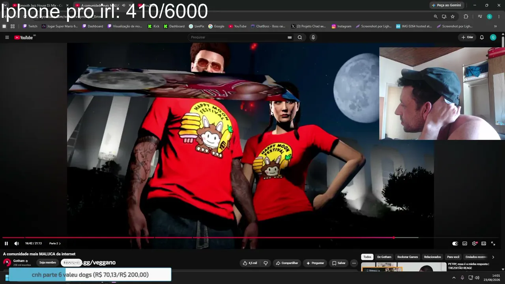This screenshot has width=505, height=284.
Task: Select the De Gotham filter chip
Action: point(384,257)
